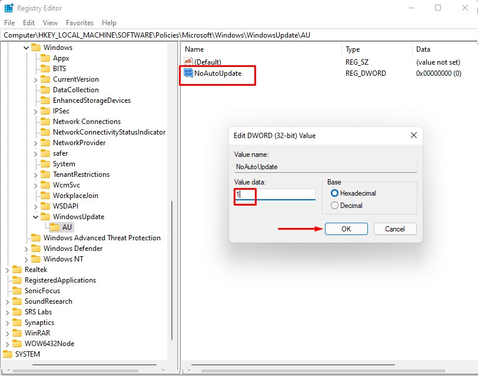Click the (Default) string value icon
The height and width of the screenshot is (376, 478).
coord(188,62)
